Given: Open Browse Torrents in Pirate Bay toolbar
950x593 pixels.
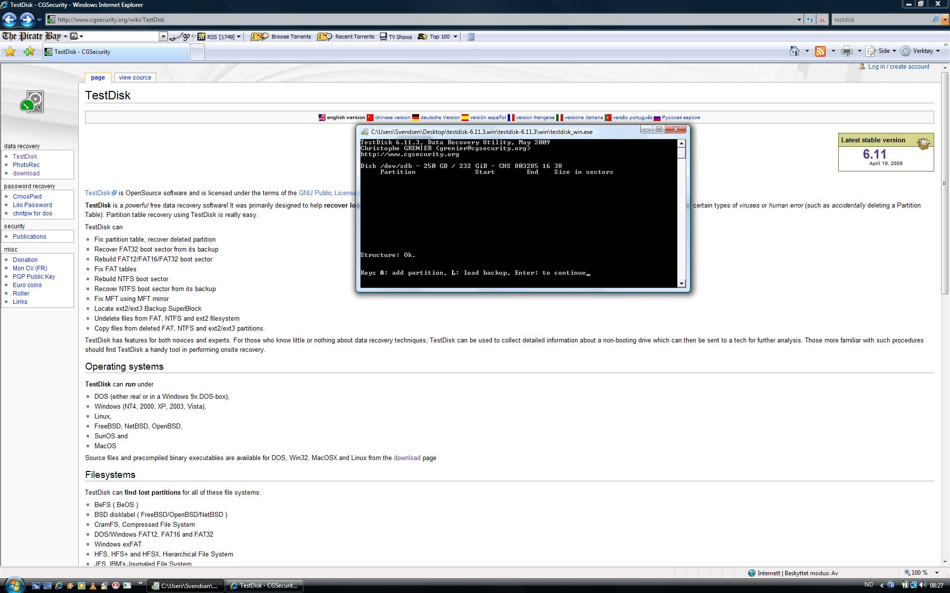Looking at the screenshot, I should [x=281, y=37].
